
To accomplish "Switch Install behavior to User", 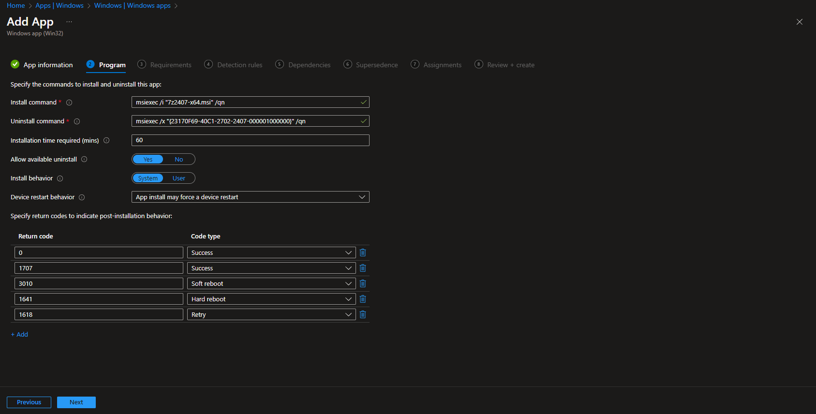I will [178, 178].
